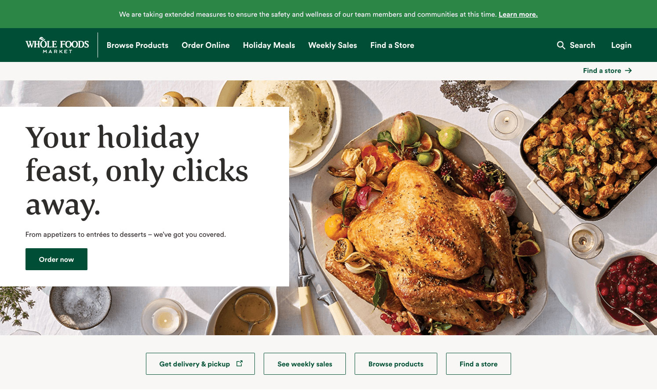Image resolution: width=657 pixels, height=391 pixels.
Task: Select Find a Store in top navigation
Action: click(x=392, y=45)
